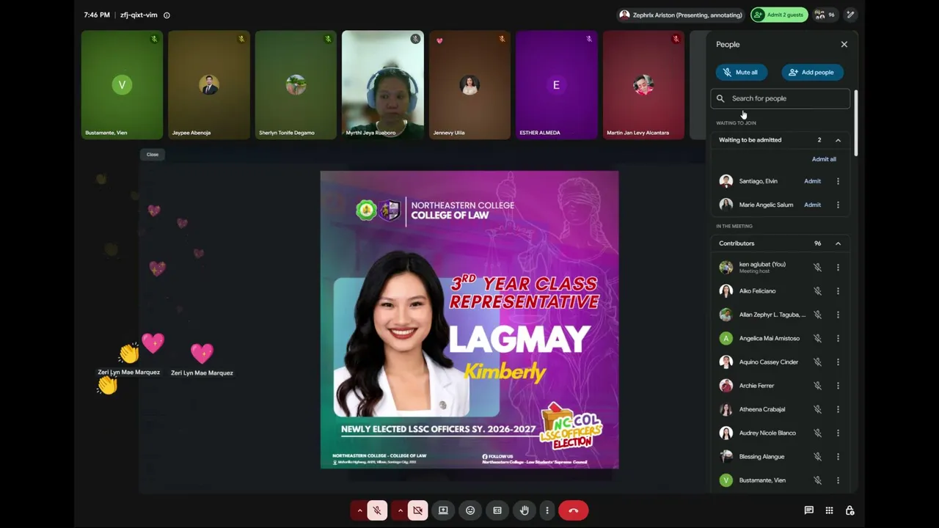Open more actions for Bustamante, Vien in list
Viewport: 939px width, 528px height.
[838, 480]
